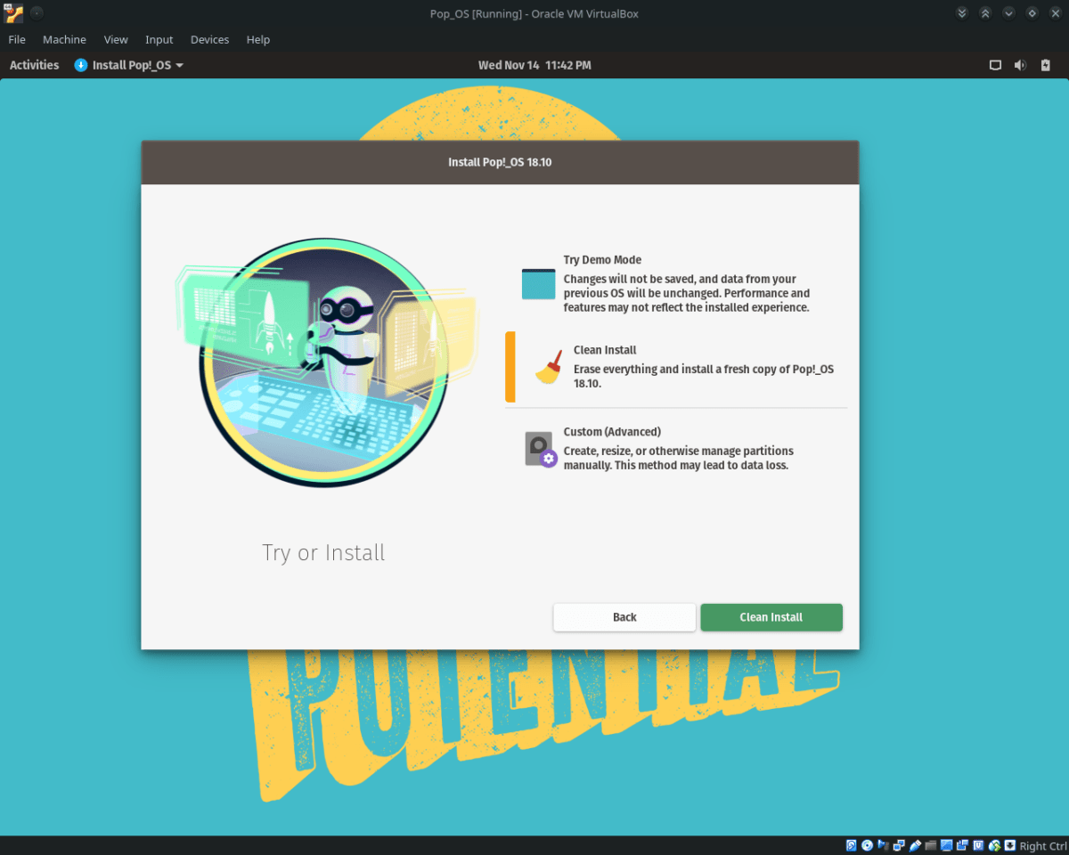Viewport: 1069px width, 855px height.
Task: Click the Clean Install broom icon
Action: coord(549,367)
